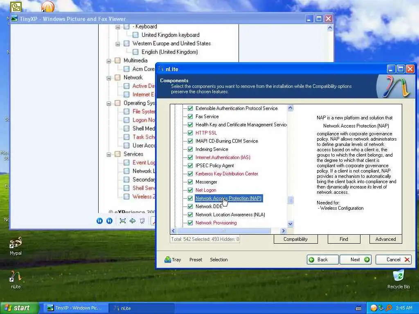Viewport: 419px width, 314px height.
Task: Switch to TinyXP Picture Viewer taskbar button
Action: pyautogui.click(x=75, y=308)
